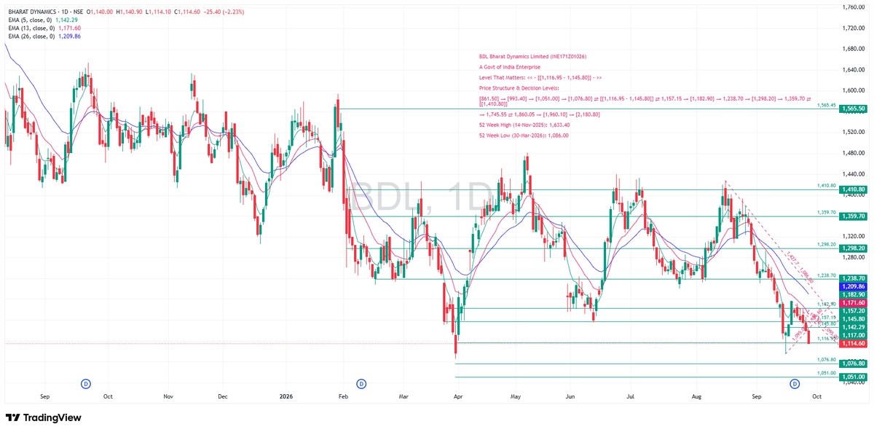Image resolution: width=874 pixels, height=432 pixels.
Task: Click the 1,760.00 price axis tick
Action: click(852, 7)
